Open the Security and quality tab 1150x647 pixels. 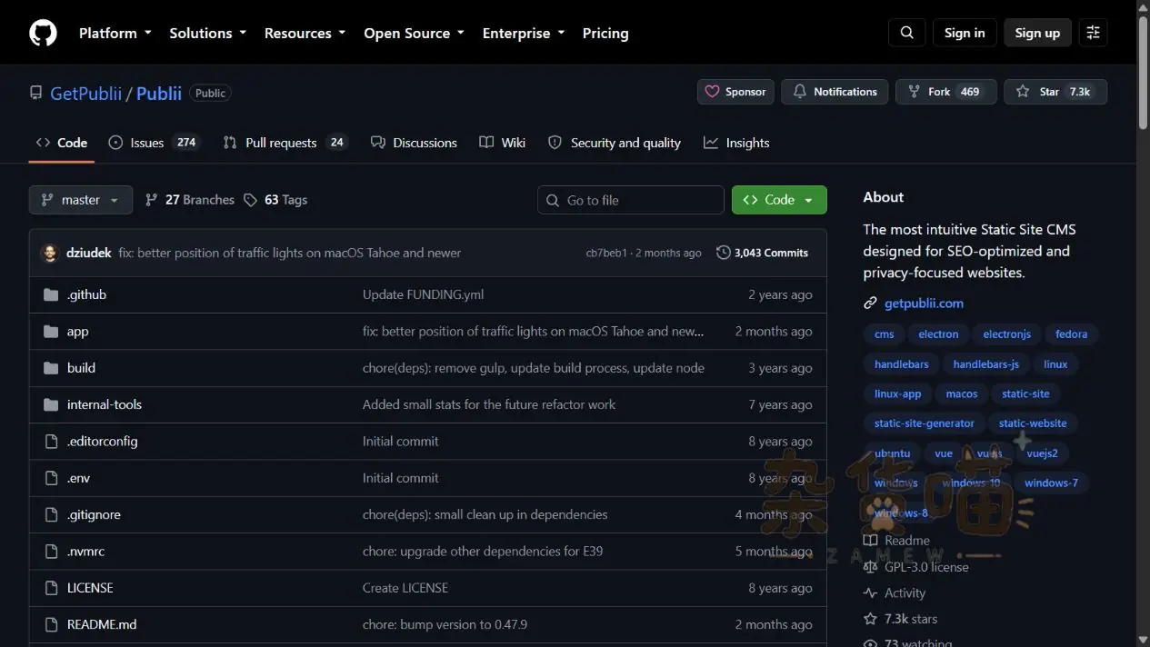[615, 143]
